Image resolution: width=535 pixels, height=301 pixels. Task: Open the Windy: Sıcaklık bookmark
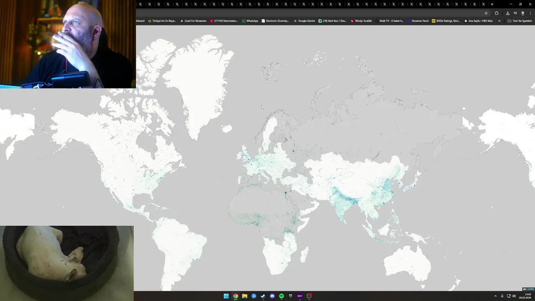(x=361, y=21)
